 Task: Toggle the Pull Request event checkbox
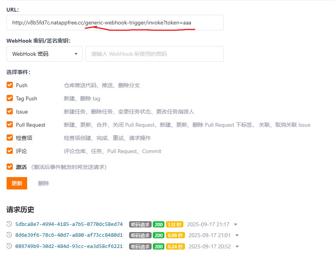tap(10, 124)
